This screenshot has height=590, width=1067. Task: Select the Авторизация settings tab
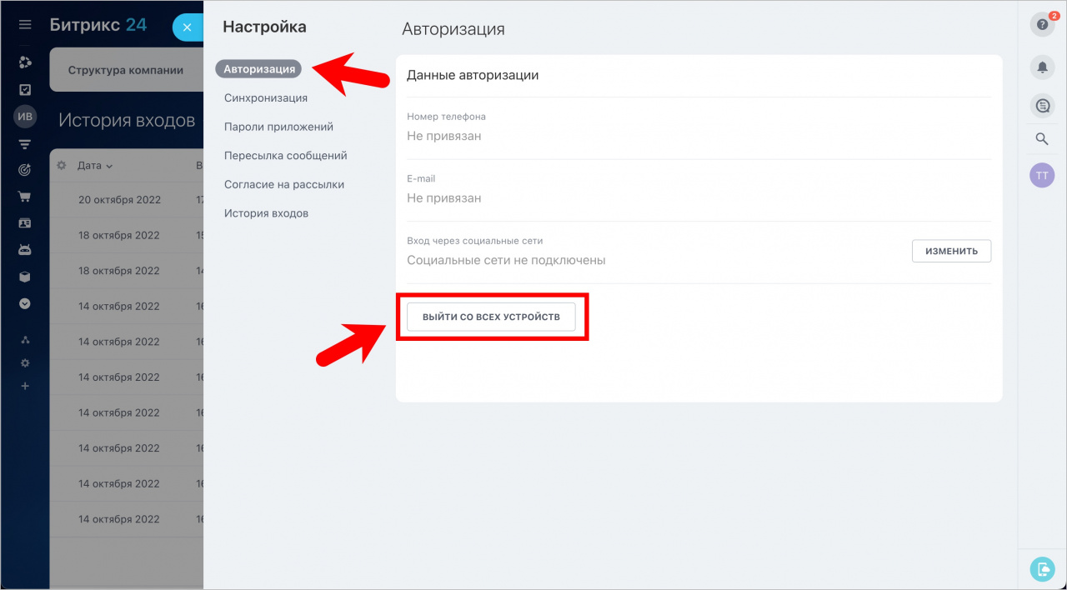coord(258,69)
